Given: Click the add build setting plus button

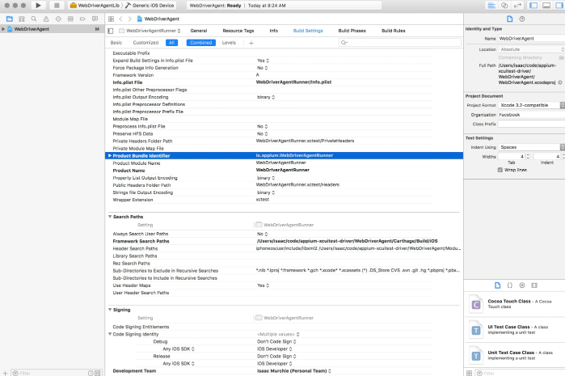Looking at the screenshot, I should pos(251,42).
